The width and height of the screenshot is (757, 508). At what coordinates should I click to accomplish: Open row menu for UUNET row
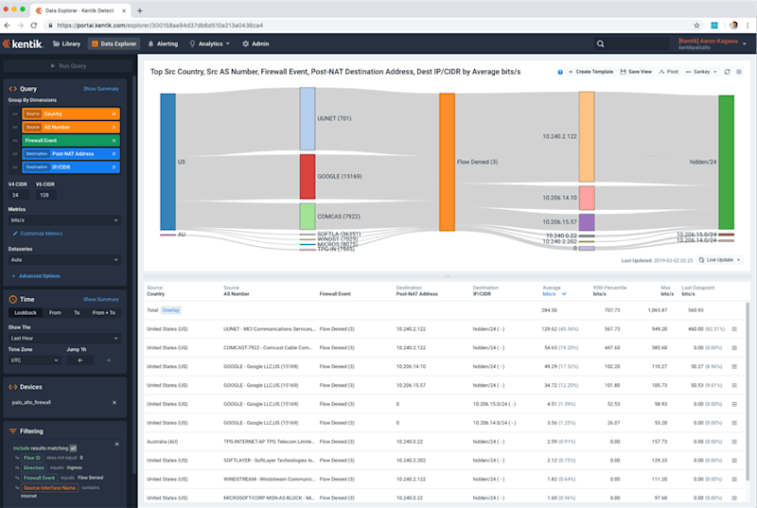tap(734, 329)
